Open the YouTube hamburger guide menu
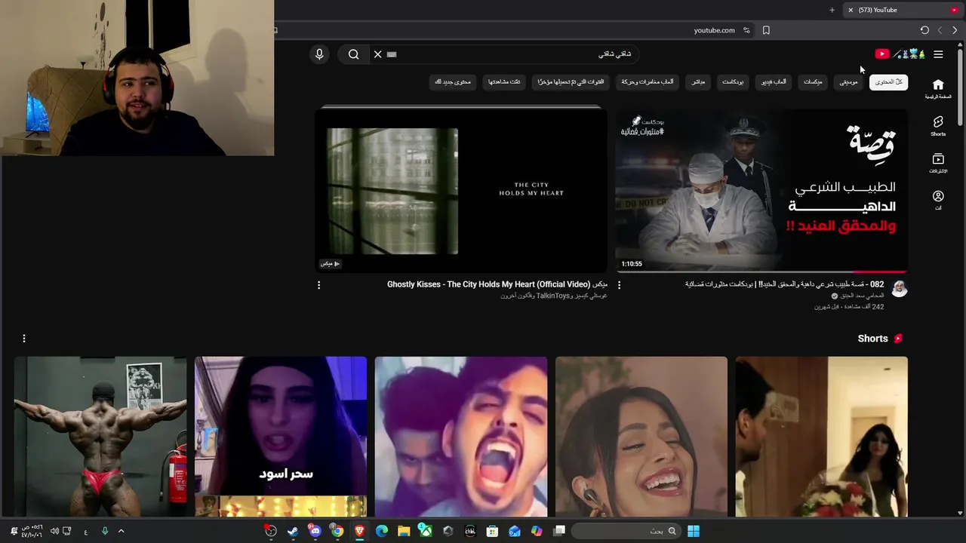 (x=938, y=54)
